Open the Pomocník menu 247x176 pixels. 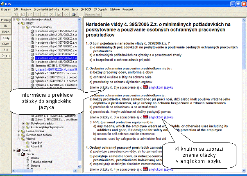128,9
